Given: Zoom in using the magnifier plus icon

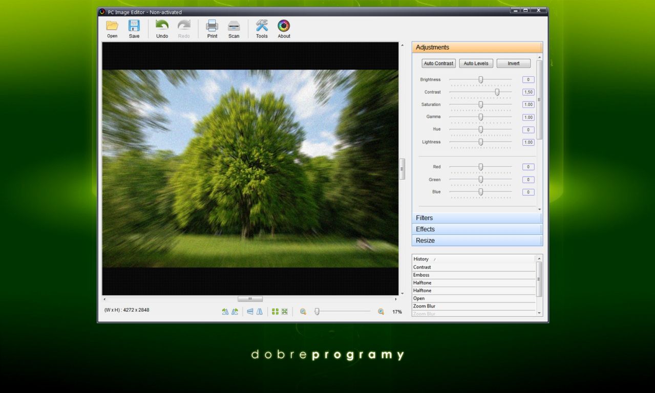Looking at the screenshot, I should point(381,311).
